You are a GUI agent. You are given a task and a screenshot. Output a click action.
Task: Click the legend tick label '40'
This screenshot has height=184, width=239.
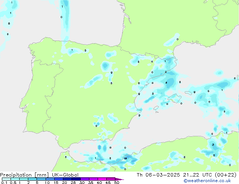(99, 182)
